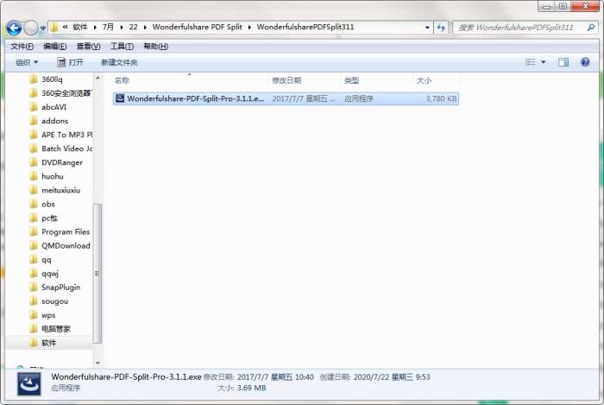Image resolution: width=604 pixels, height=405 pixels.
Task: Open the view options dropdown arrow
Action: coord(543,62)
